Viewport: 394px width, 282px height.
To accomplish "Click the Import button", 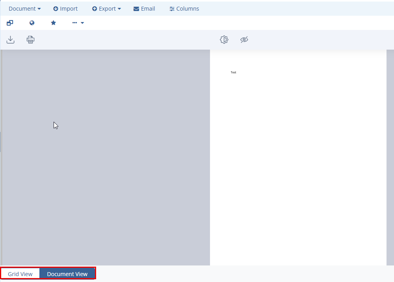I will pos(65,9).
